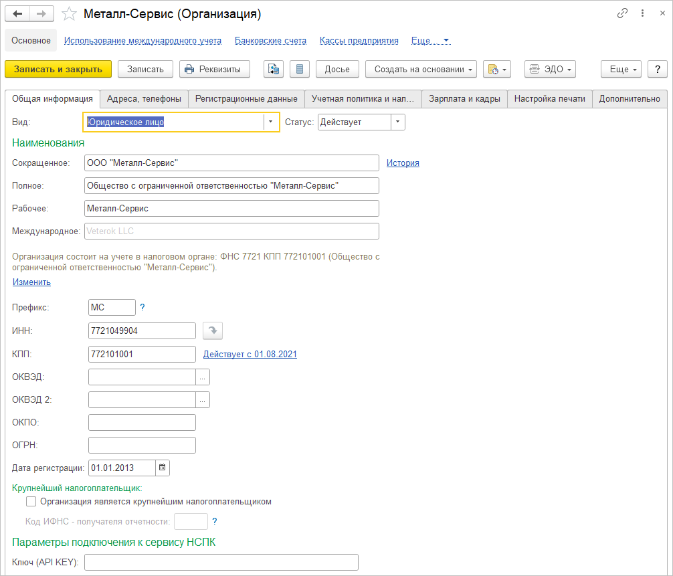Expand the Создать на основании menu
The height and width of the screenshot is (576, 673).
(x=421, y=69)
